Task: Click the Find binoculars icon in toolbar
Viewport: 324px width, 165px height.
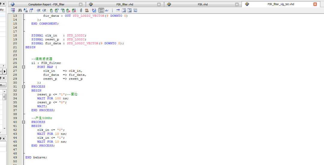Action: point(20,10)
